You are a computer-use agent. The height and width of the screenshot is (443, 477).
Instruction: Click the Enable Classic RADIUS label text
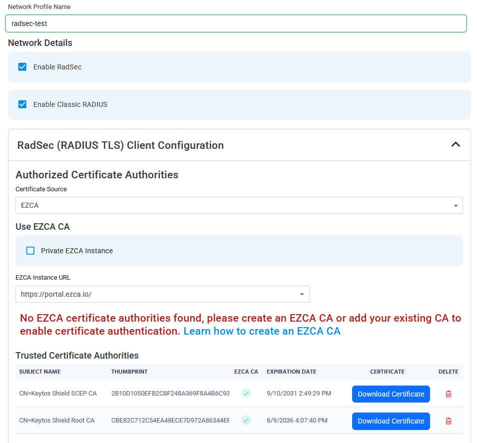coord(70,104)
